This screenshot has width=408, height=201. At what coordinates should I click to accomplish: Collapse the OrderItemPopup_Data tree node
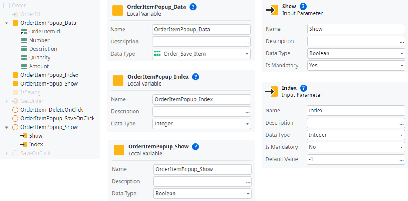pos(7,23)
